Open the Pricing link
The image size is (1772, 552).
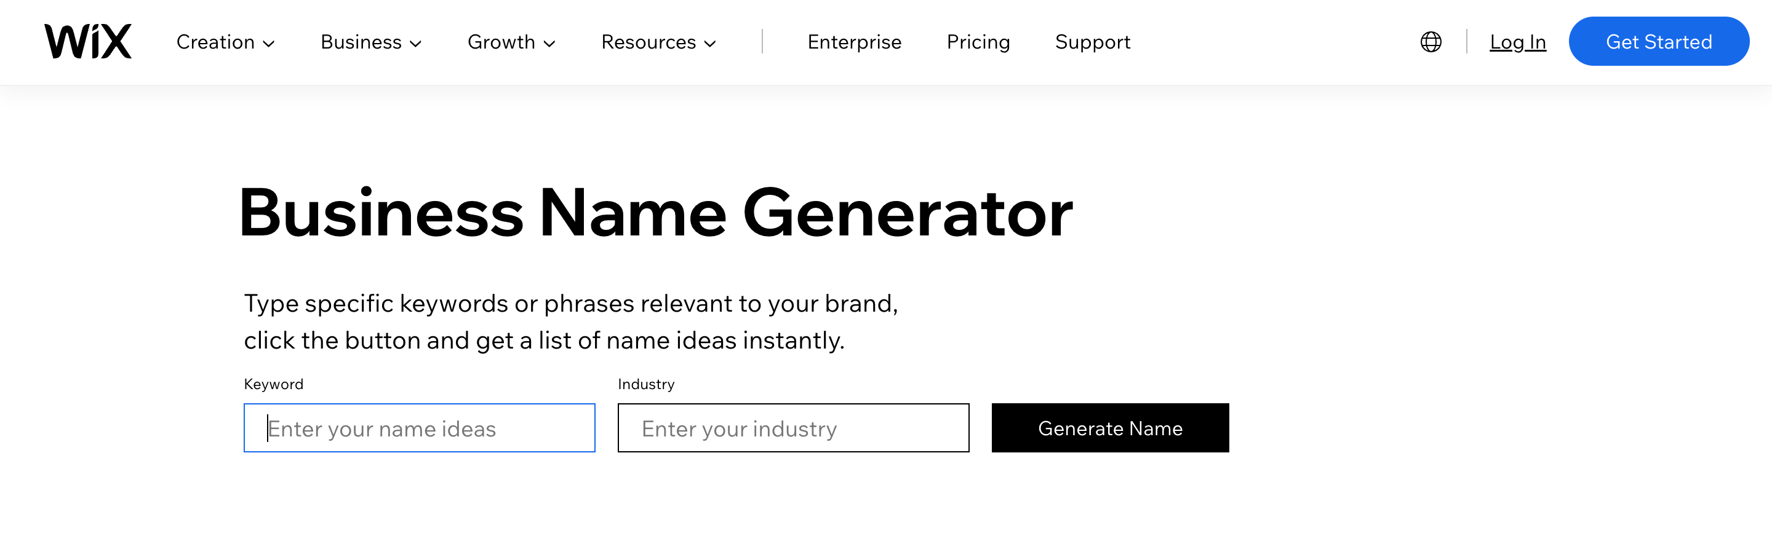pos(978,42)
